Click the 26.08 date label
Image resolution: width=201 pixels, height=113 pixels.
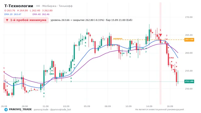click(x=4, y=106)
